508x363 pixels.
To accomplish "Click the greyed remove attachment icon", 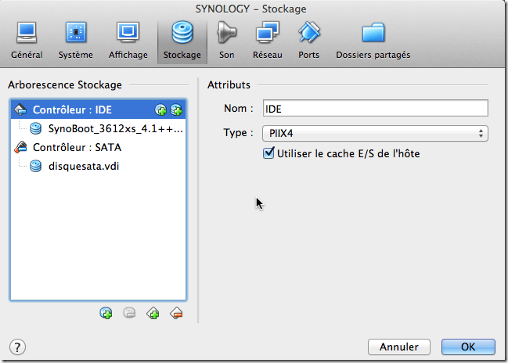I will point(129,313).
